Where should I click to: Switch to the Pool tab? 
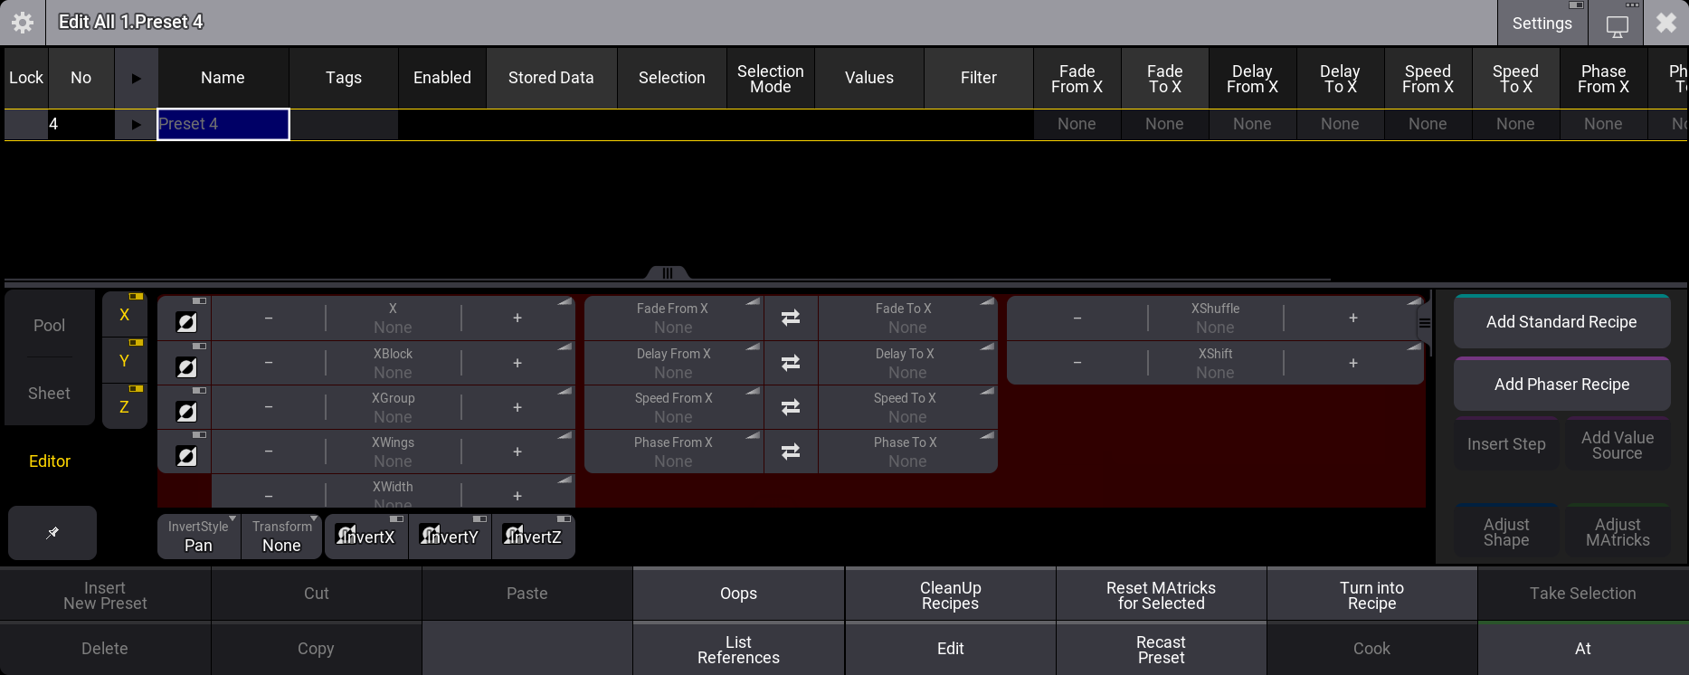(x=49, y=326)
